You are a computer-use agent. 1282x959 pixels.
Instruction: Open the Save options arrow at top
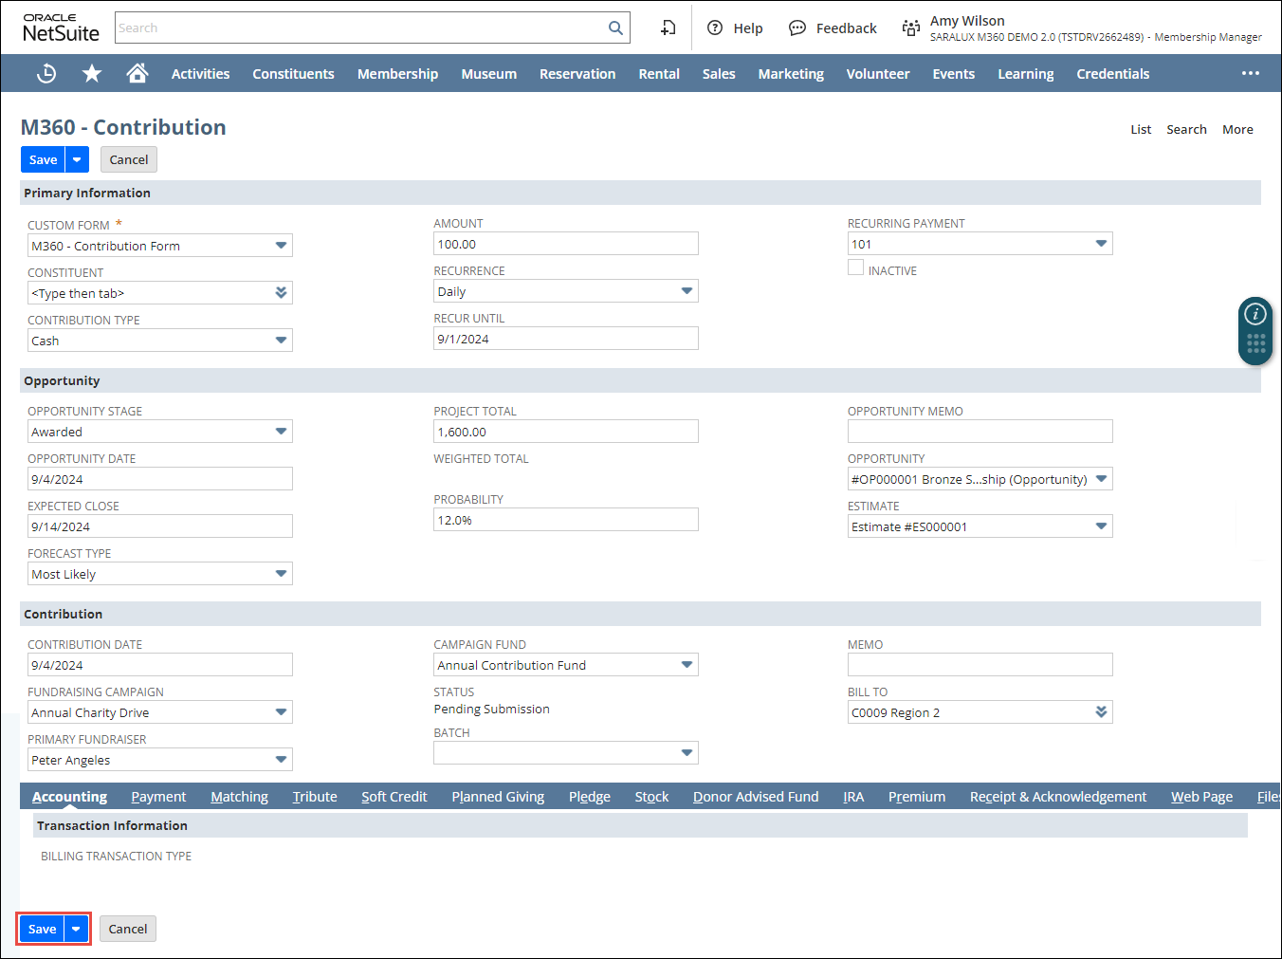point(77,160)
